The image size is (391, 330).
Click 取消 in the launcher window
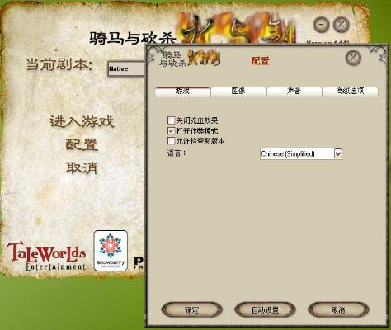coord(82,167)
